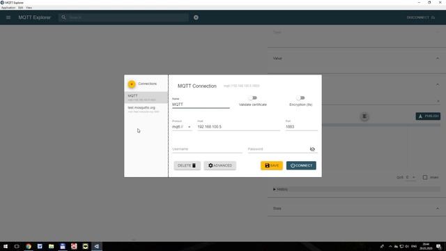Toggle the Encryption (tls) switch
This screenshot has width=446, height=251.
[x=300, y=98]
